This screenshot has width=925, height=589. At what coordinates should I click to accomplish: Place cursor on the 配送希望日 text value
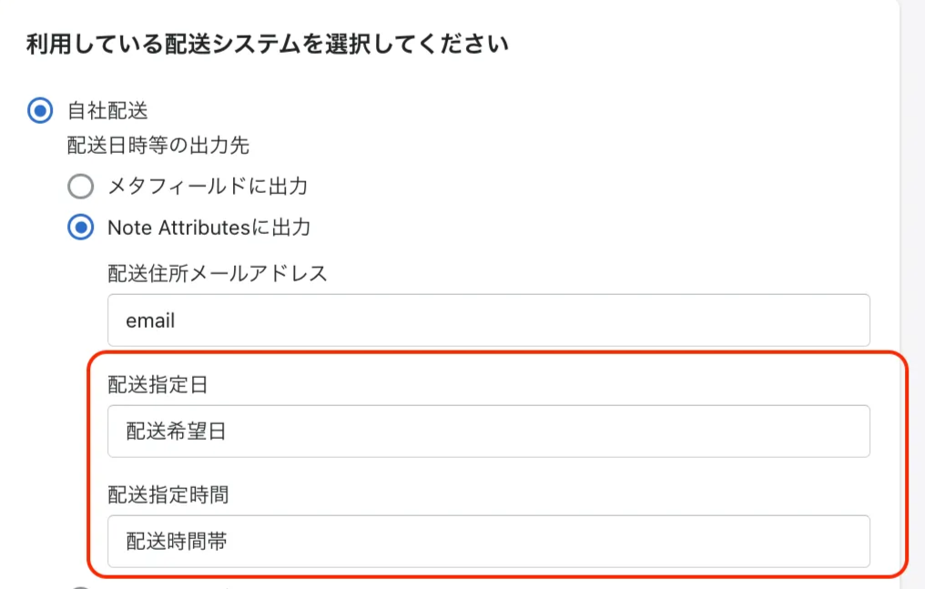click(x=176, y=432)
